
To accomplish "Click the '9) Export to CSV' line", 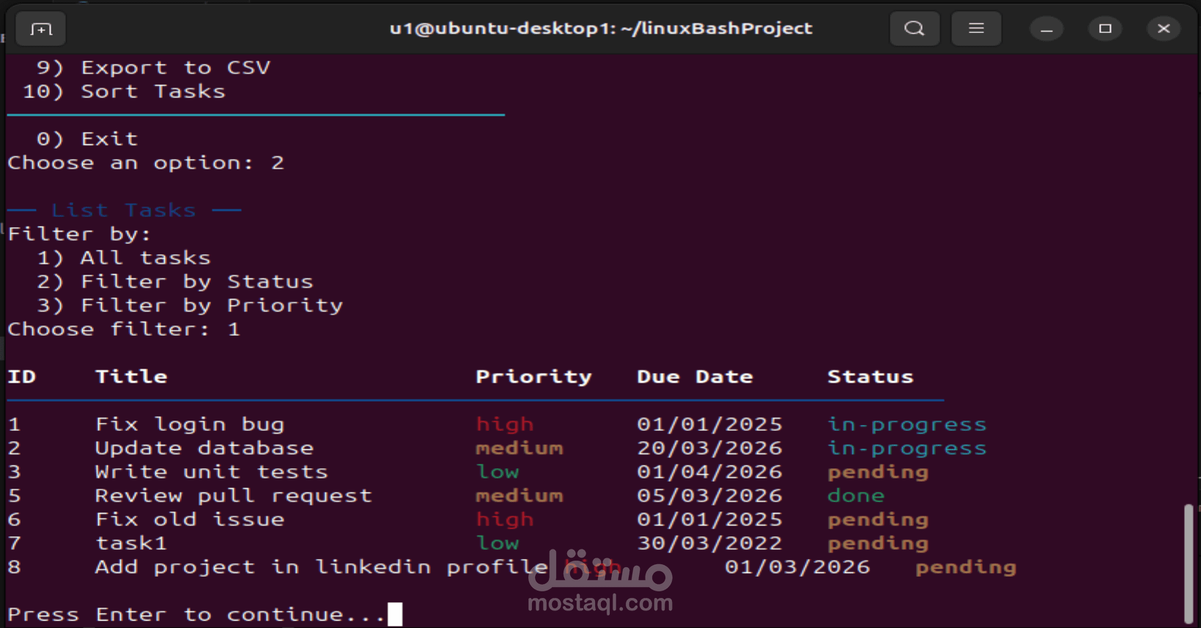I will (x=153, y=67).
